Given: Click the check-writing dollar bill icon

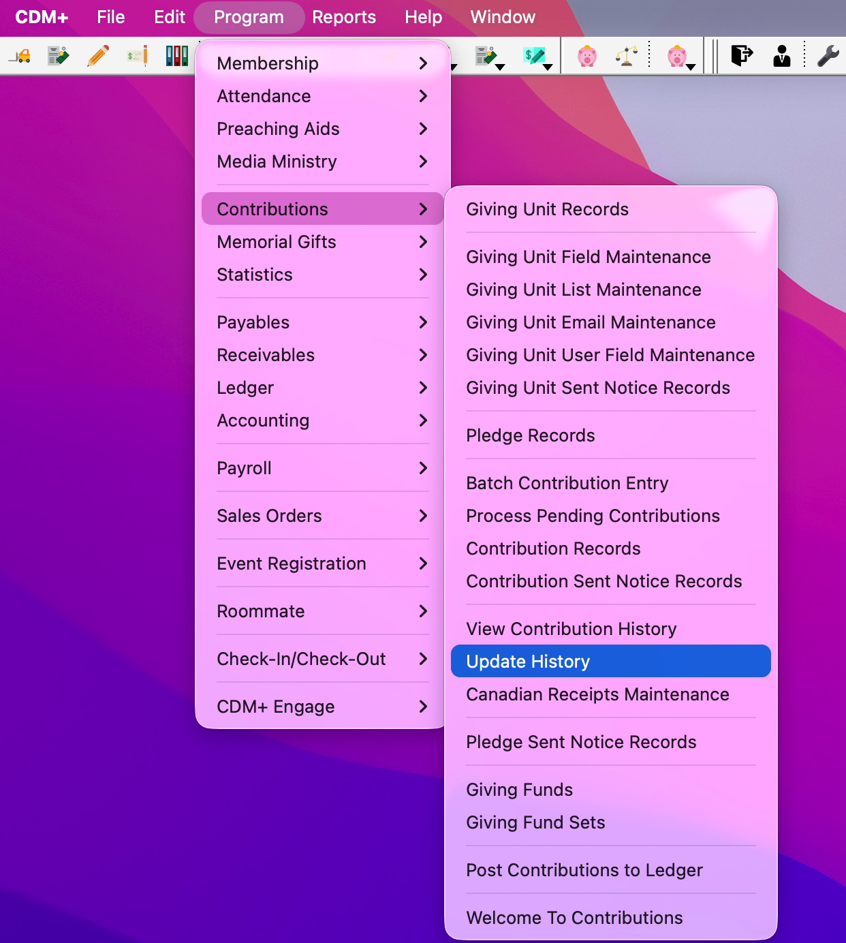Looking at the screenshot, I should point(138,56).
